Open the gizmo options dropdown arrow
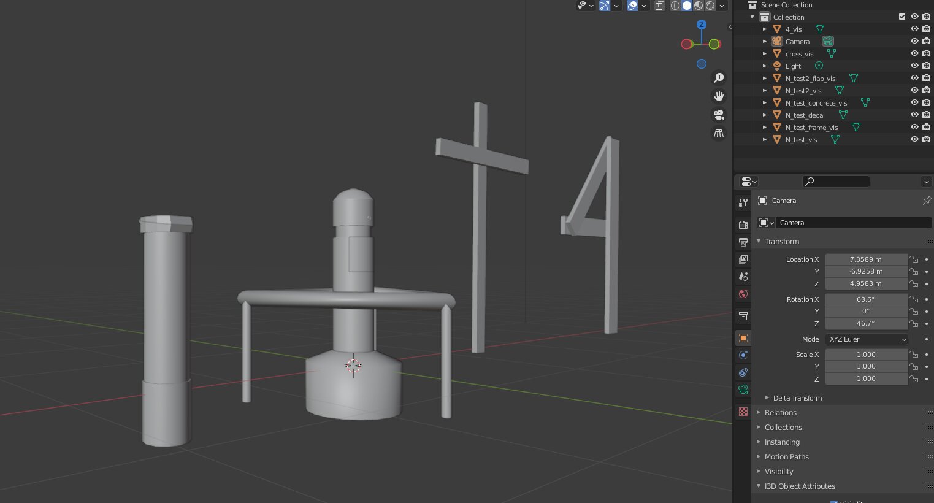Image resolution: width=934 pixels, height=503 pixels. pyautogui.click(x=616, y=6)
